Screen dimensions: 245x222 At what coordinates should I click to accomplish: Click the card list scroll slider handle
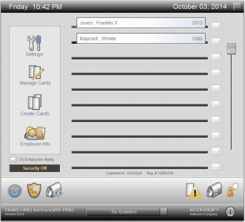232,49
